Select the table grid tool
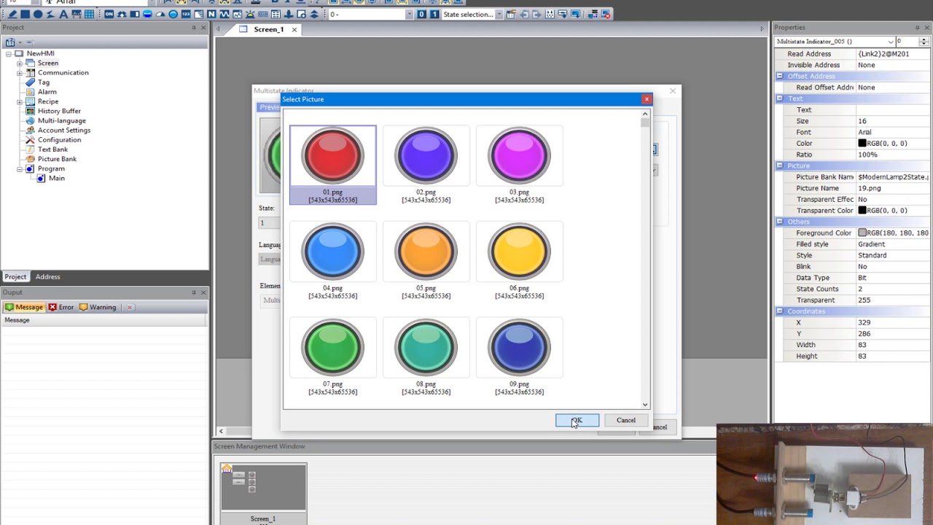 89,14
